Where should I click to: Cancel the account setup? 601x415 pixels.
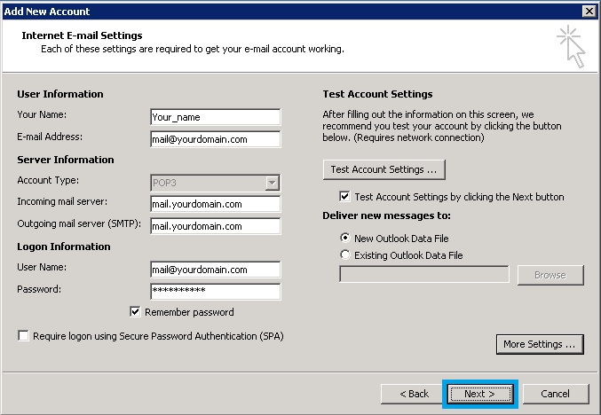[556, 394]
